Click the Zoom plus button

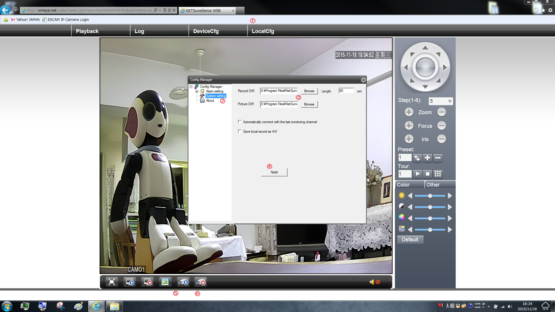pos(409,112)
